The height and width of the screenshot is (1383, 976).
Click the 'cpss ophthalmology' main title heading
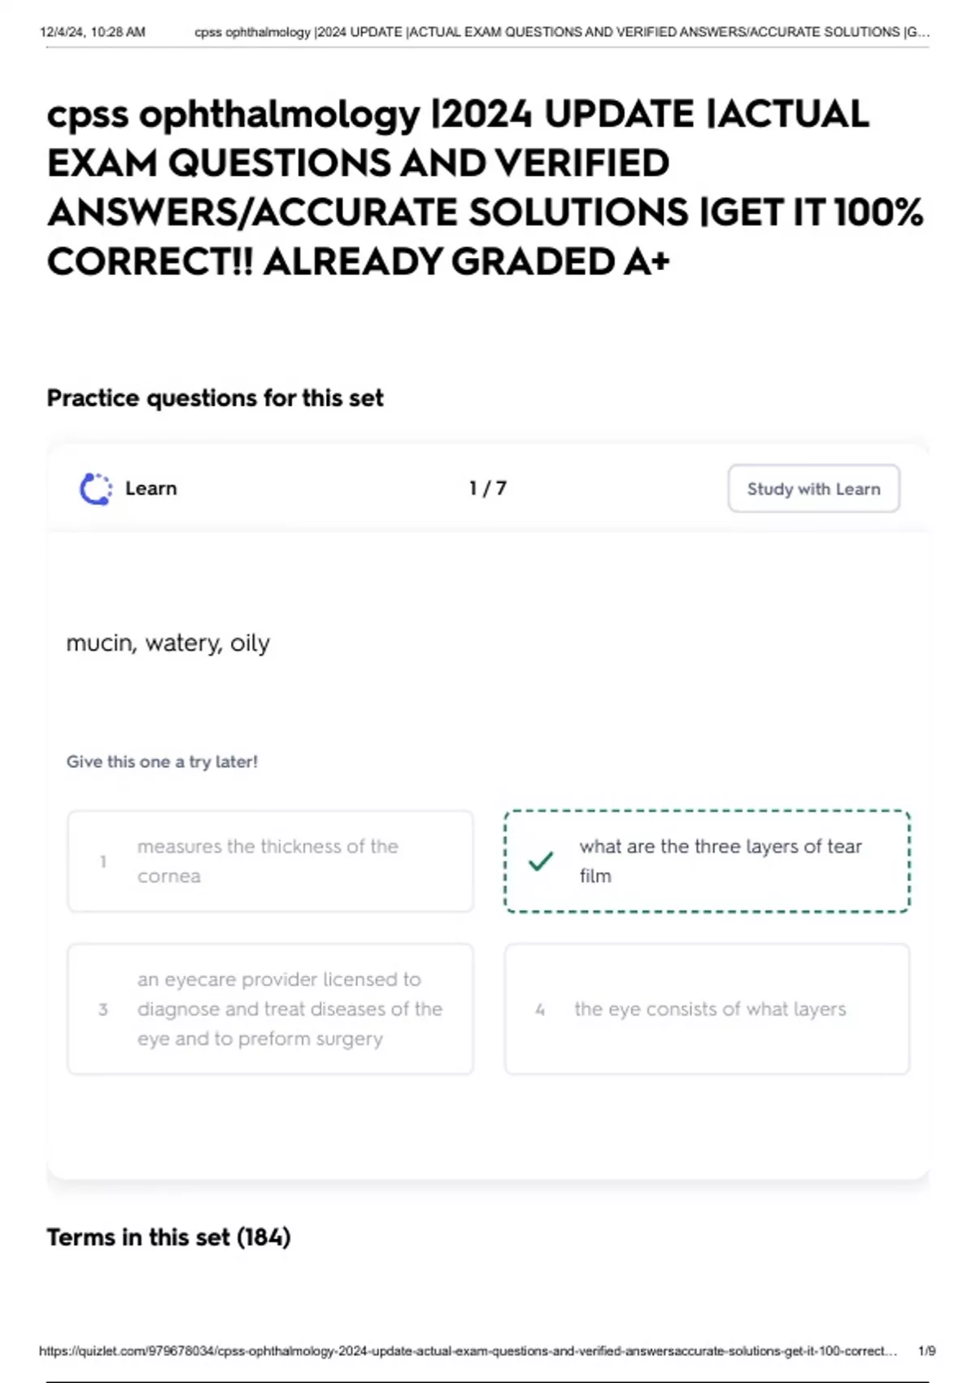(485, 188)
